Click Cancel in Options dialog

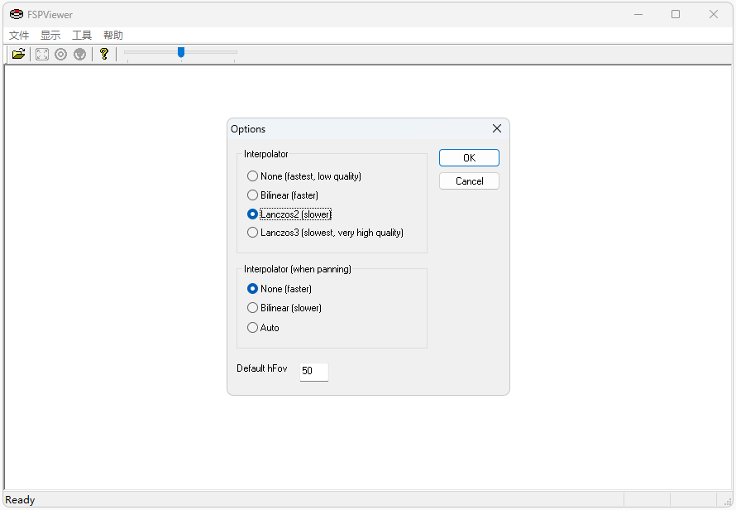click(469, 181)
